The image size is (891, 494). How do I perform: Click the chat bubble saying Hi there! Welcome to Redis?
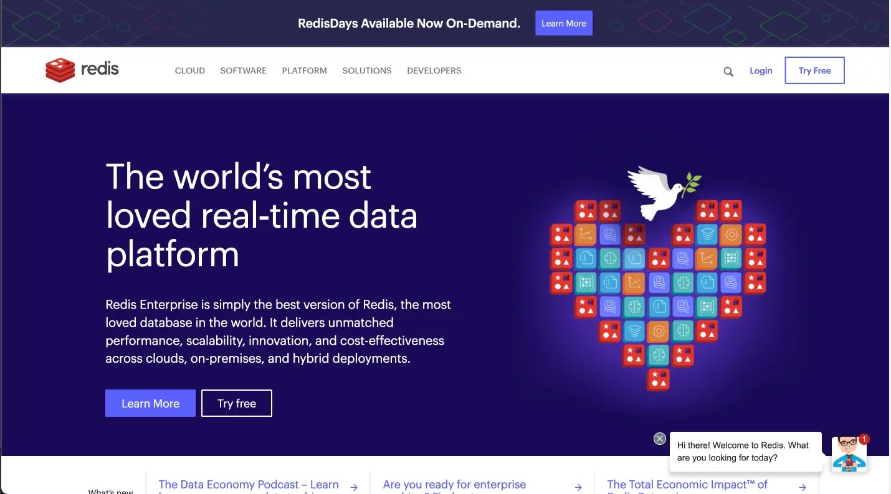745,452
